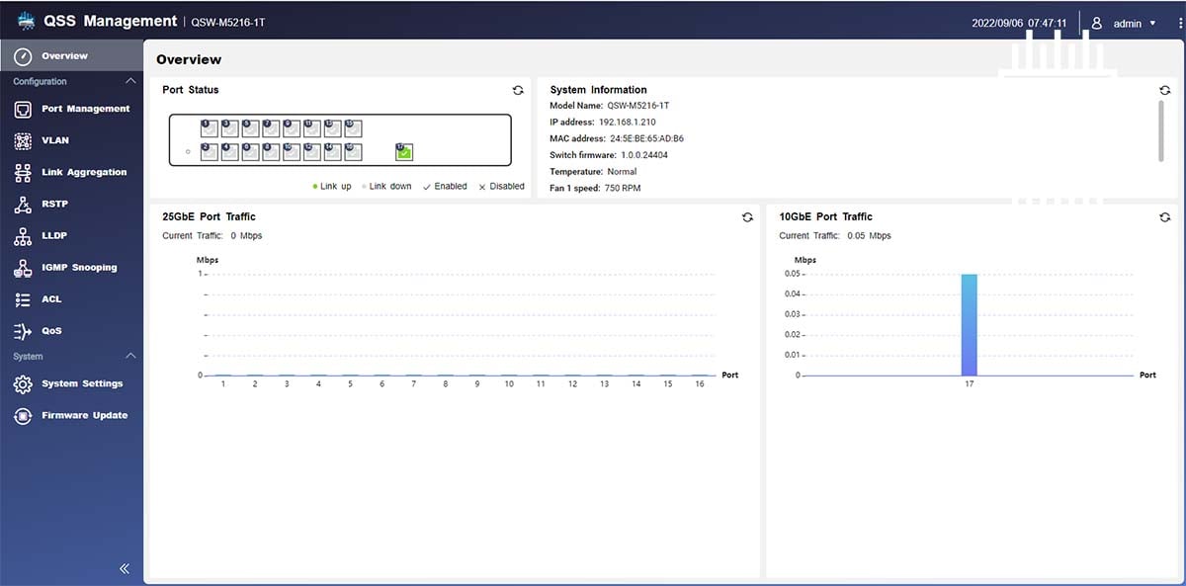This screenshot has width=1186, height=586.
Task: Select port 4 in Port Status
Action: (230, 152)
